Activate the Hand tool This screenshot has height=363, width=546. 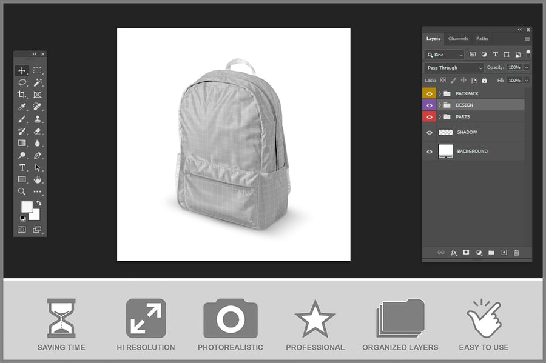pyautogui.click(x=38, y=179)
